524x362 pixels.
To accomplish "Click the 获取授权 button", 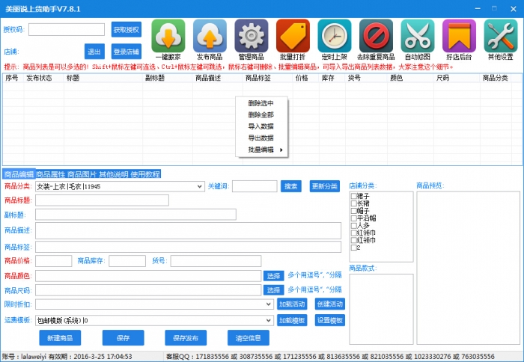I will [126, 30].
